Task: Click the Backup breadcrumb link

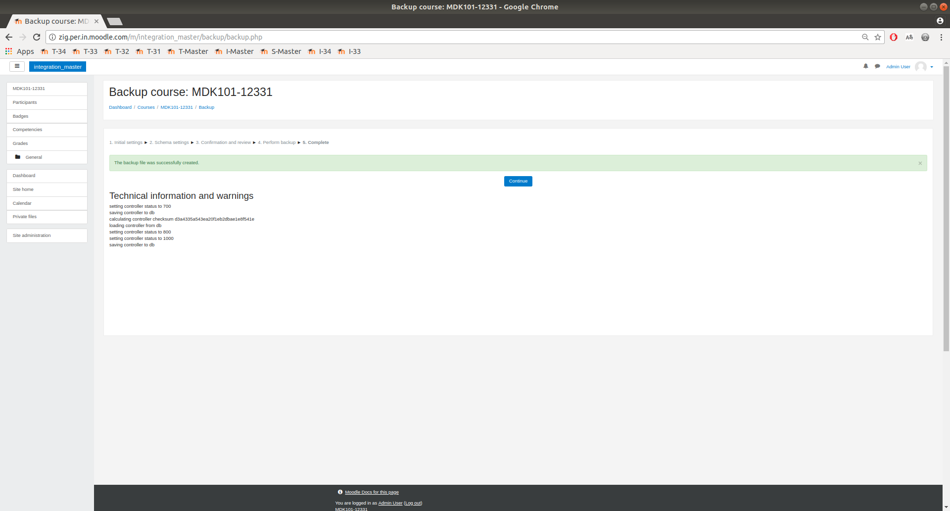Action: point(206,107)
